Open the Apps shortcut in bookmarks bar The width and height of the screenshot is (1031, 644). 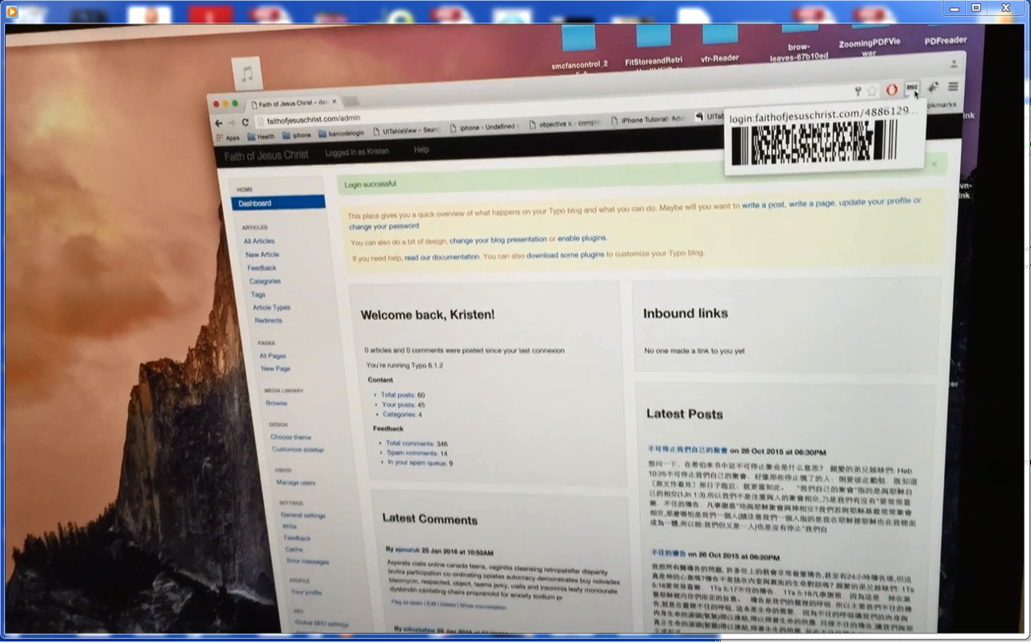tap(227, 138)
